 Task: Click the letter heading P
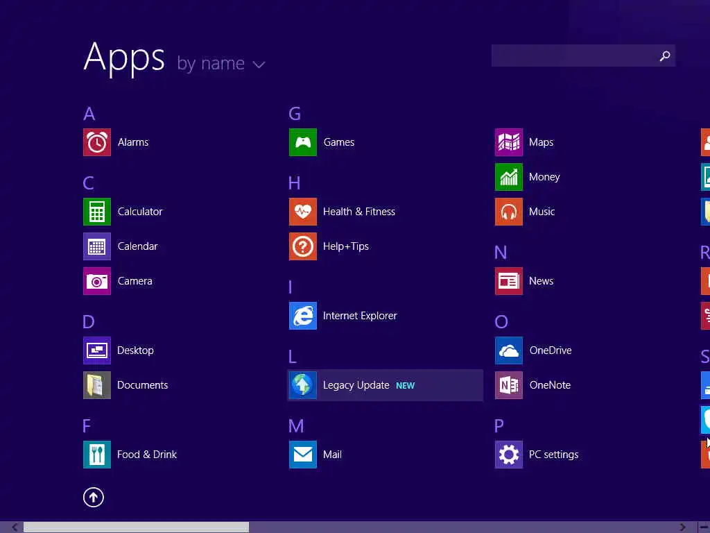[x=499, y=426]
